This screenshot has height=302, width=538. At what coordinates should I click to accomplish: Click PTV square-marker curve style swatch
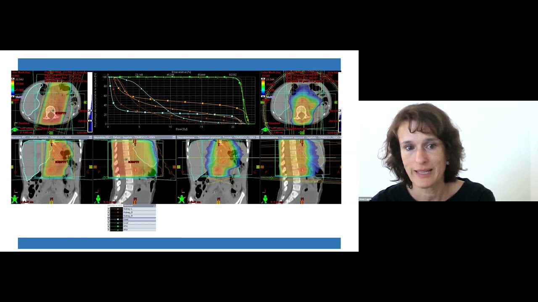tap(116, 226)
